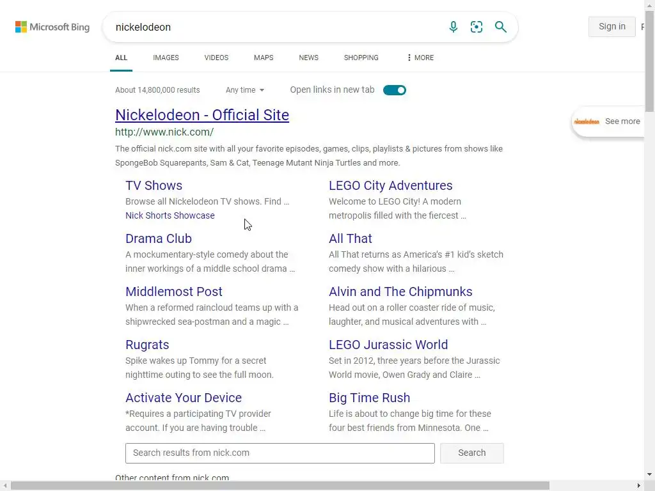Open Alvin and The Chipmunks link
The height and width of the screenshot is (491, 655).
(400, 292)
